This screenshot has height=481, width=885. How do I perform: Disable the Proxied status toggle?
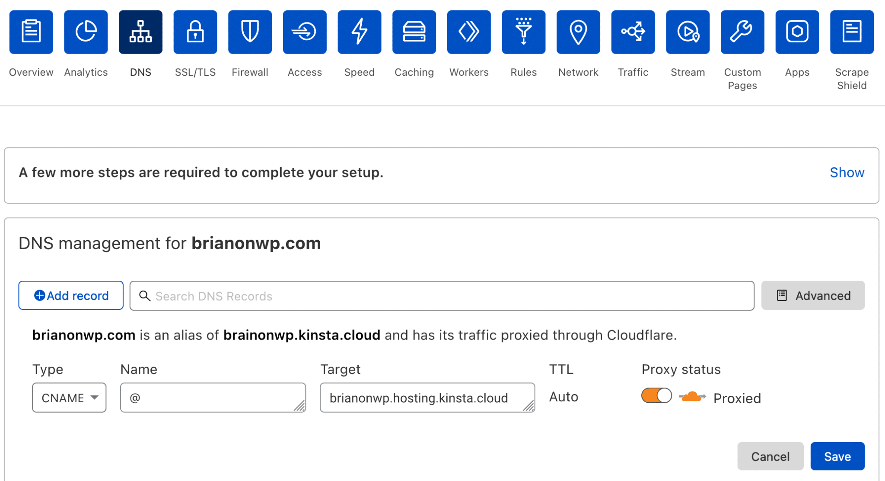(656, 395)
